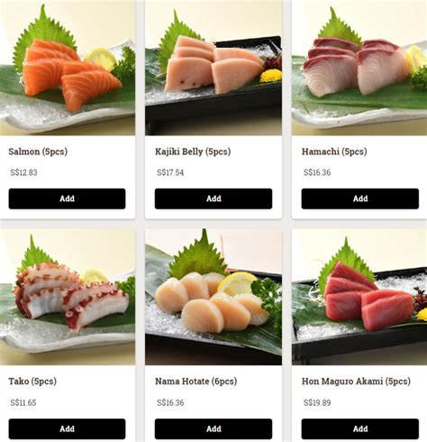
Task: Open the Salmon sashimi photo
Action: pos(68,68)
